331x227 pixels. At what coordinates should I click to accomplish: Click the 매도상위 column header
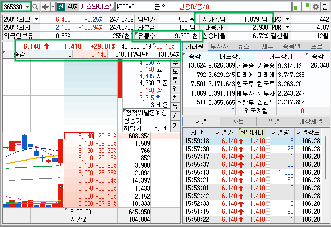(x=231, y=56)
